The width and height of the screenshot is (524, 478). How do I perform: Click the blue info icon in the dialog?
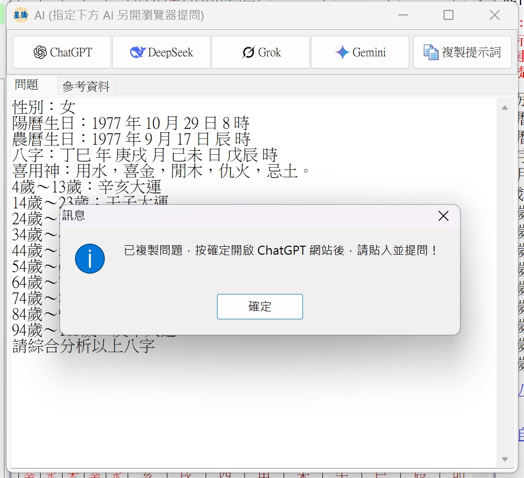click(x=89, y=259)
